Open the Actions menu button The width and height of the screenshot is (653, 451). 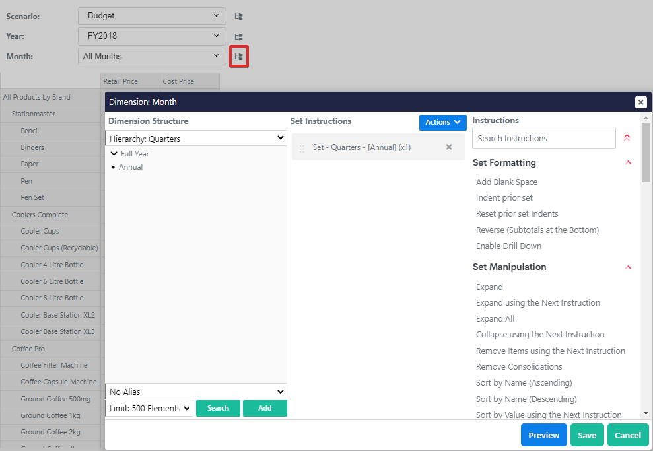(442, 122)
